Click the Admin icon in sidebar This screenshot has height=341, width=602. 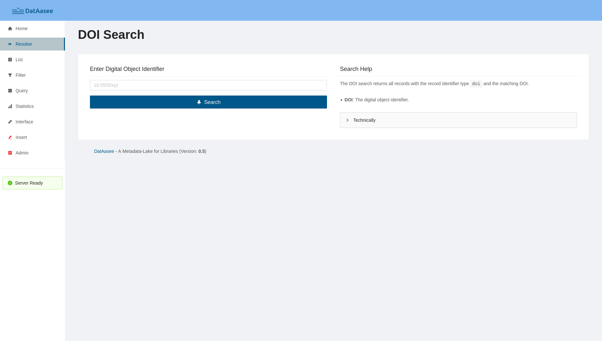[10, 153]
